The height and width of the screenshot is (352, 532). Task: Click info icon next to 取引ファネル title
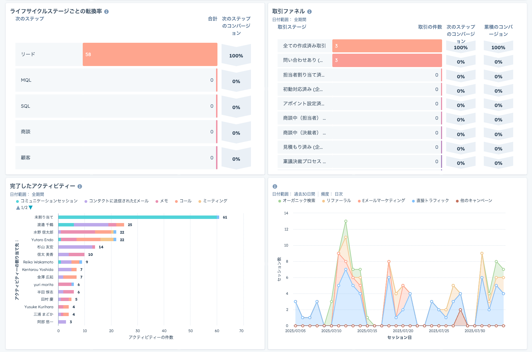309,12
